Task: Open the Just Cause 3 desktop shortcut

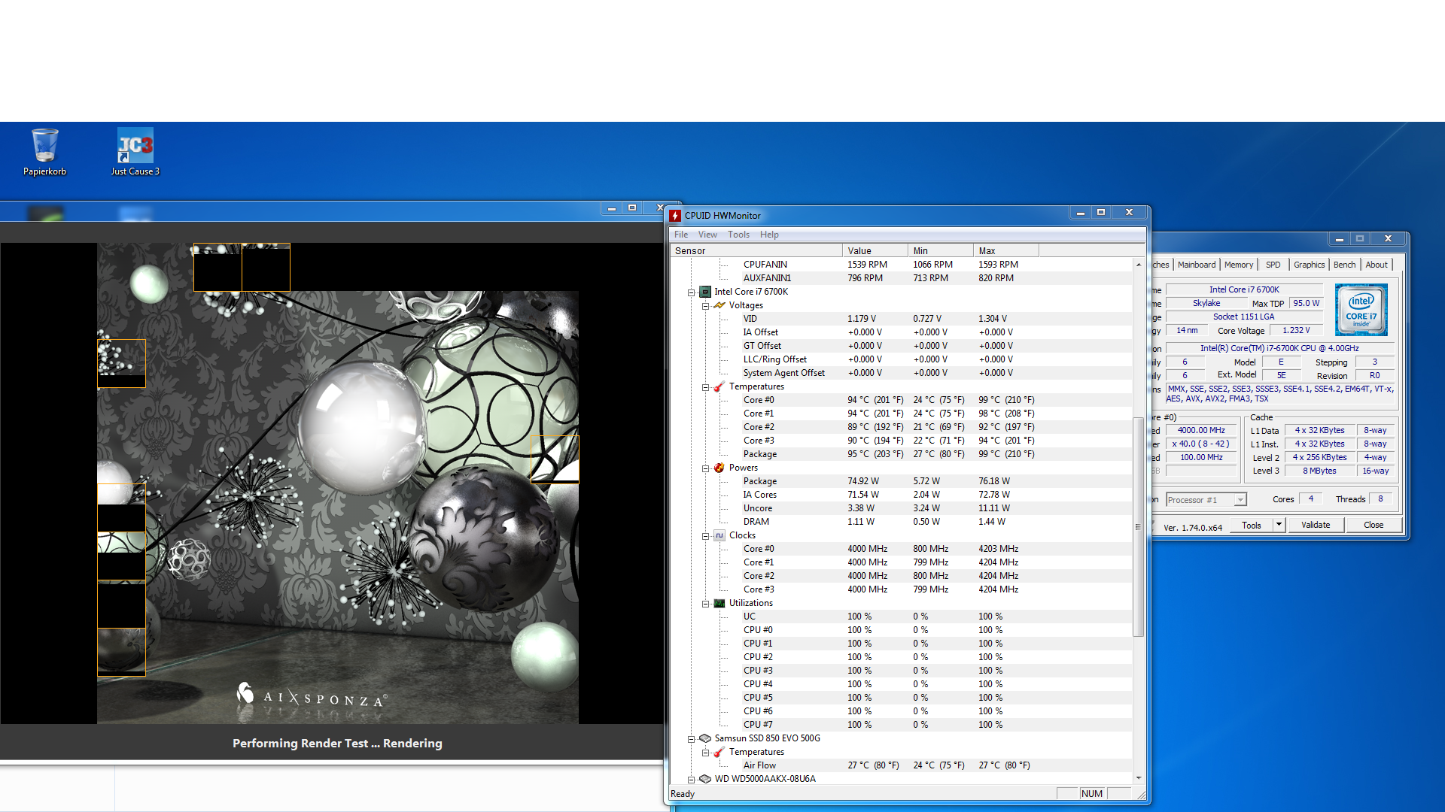Action: (135, 146)
